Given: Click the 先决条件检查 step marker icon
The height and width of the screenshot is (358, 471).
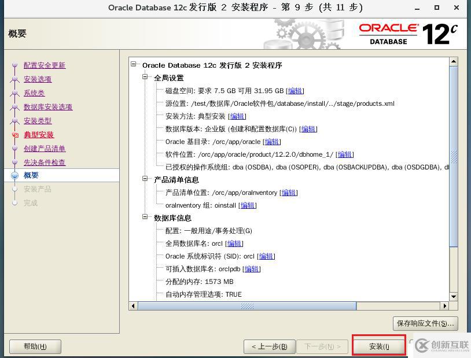Looking at the screenshot, I should point(14,162).
